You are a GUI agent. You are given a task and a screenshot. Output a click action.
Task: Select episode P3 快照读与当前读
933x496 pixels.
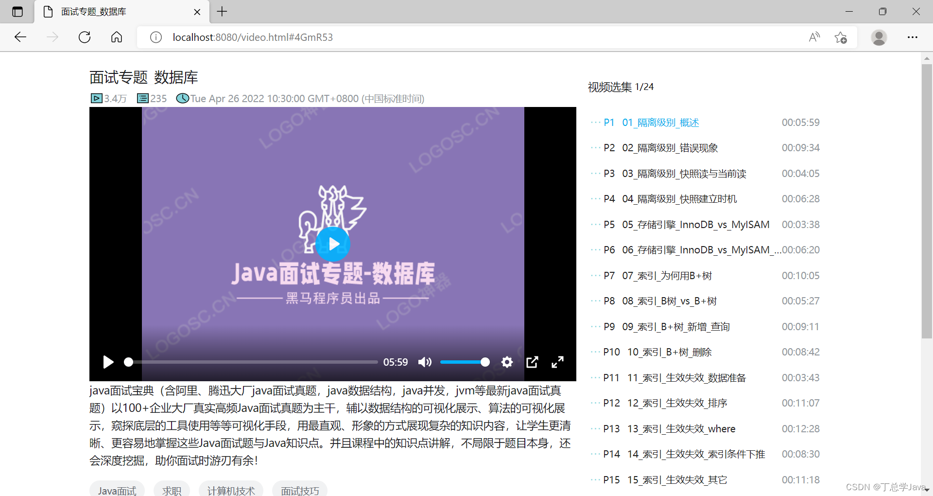(705, 174)
